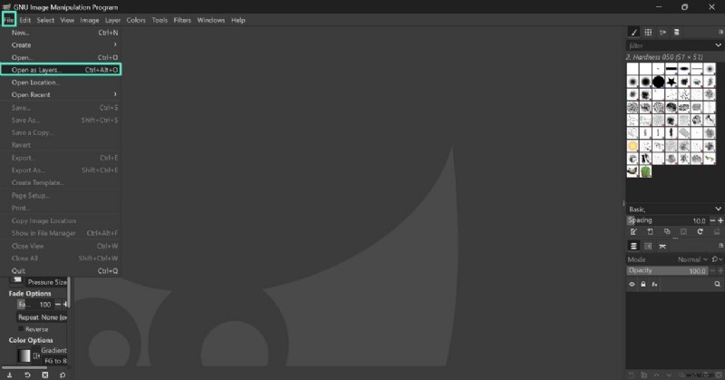Expand the Open Recent submenu
Viewport: 725px width, 380px height.
tap(61, 94)
